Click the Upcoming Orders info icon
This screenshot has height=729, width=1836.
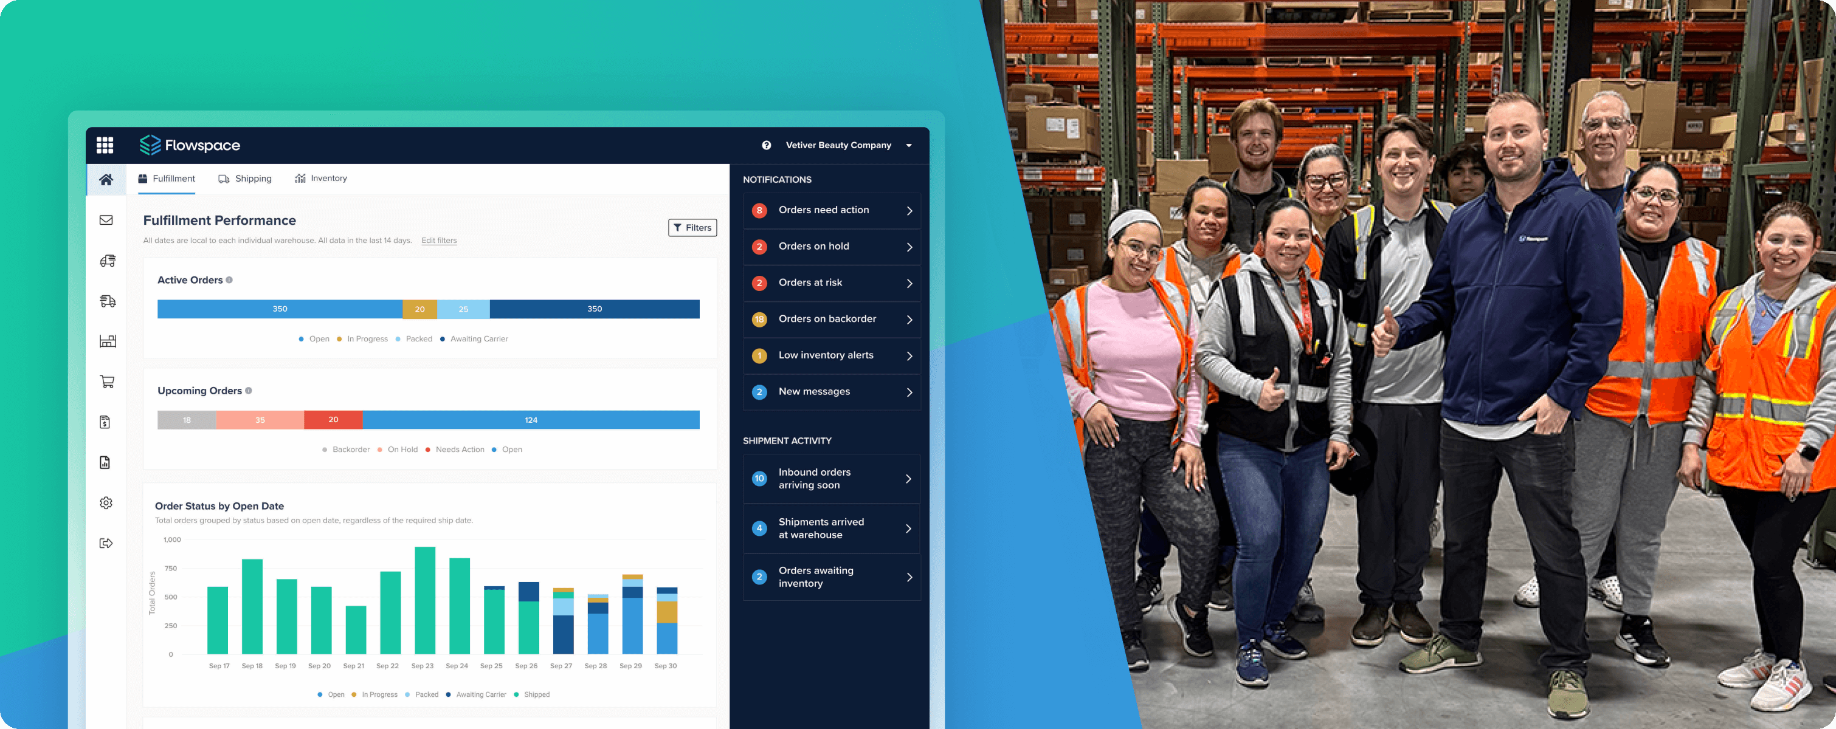(249, 390)
